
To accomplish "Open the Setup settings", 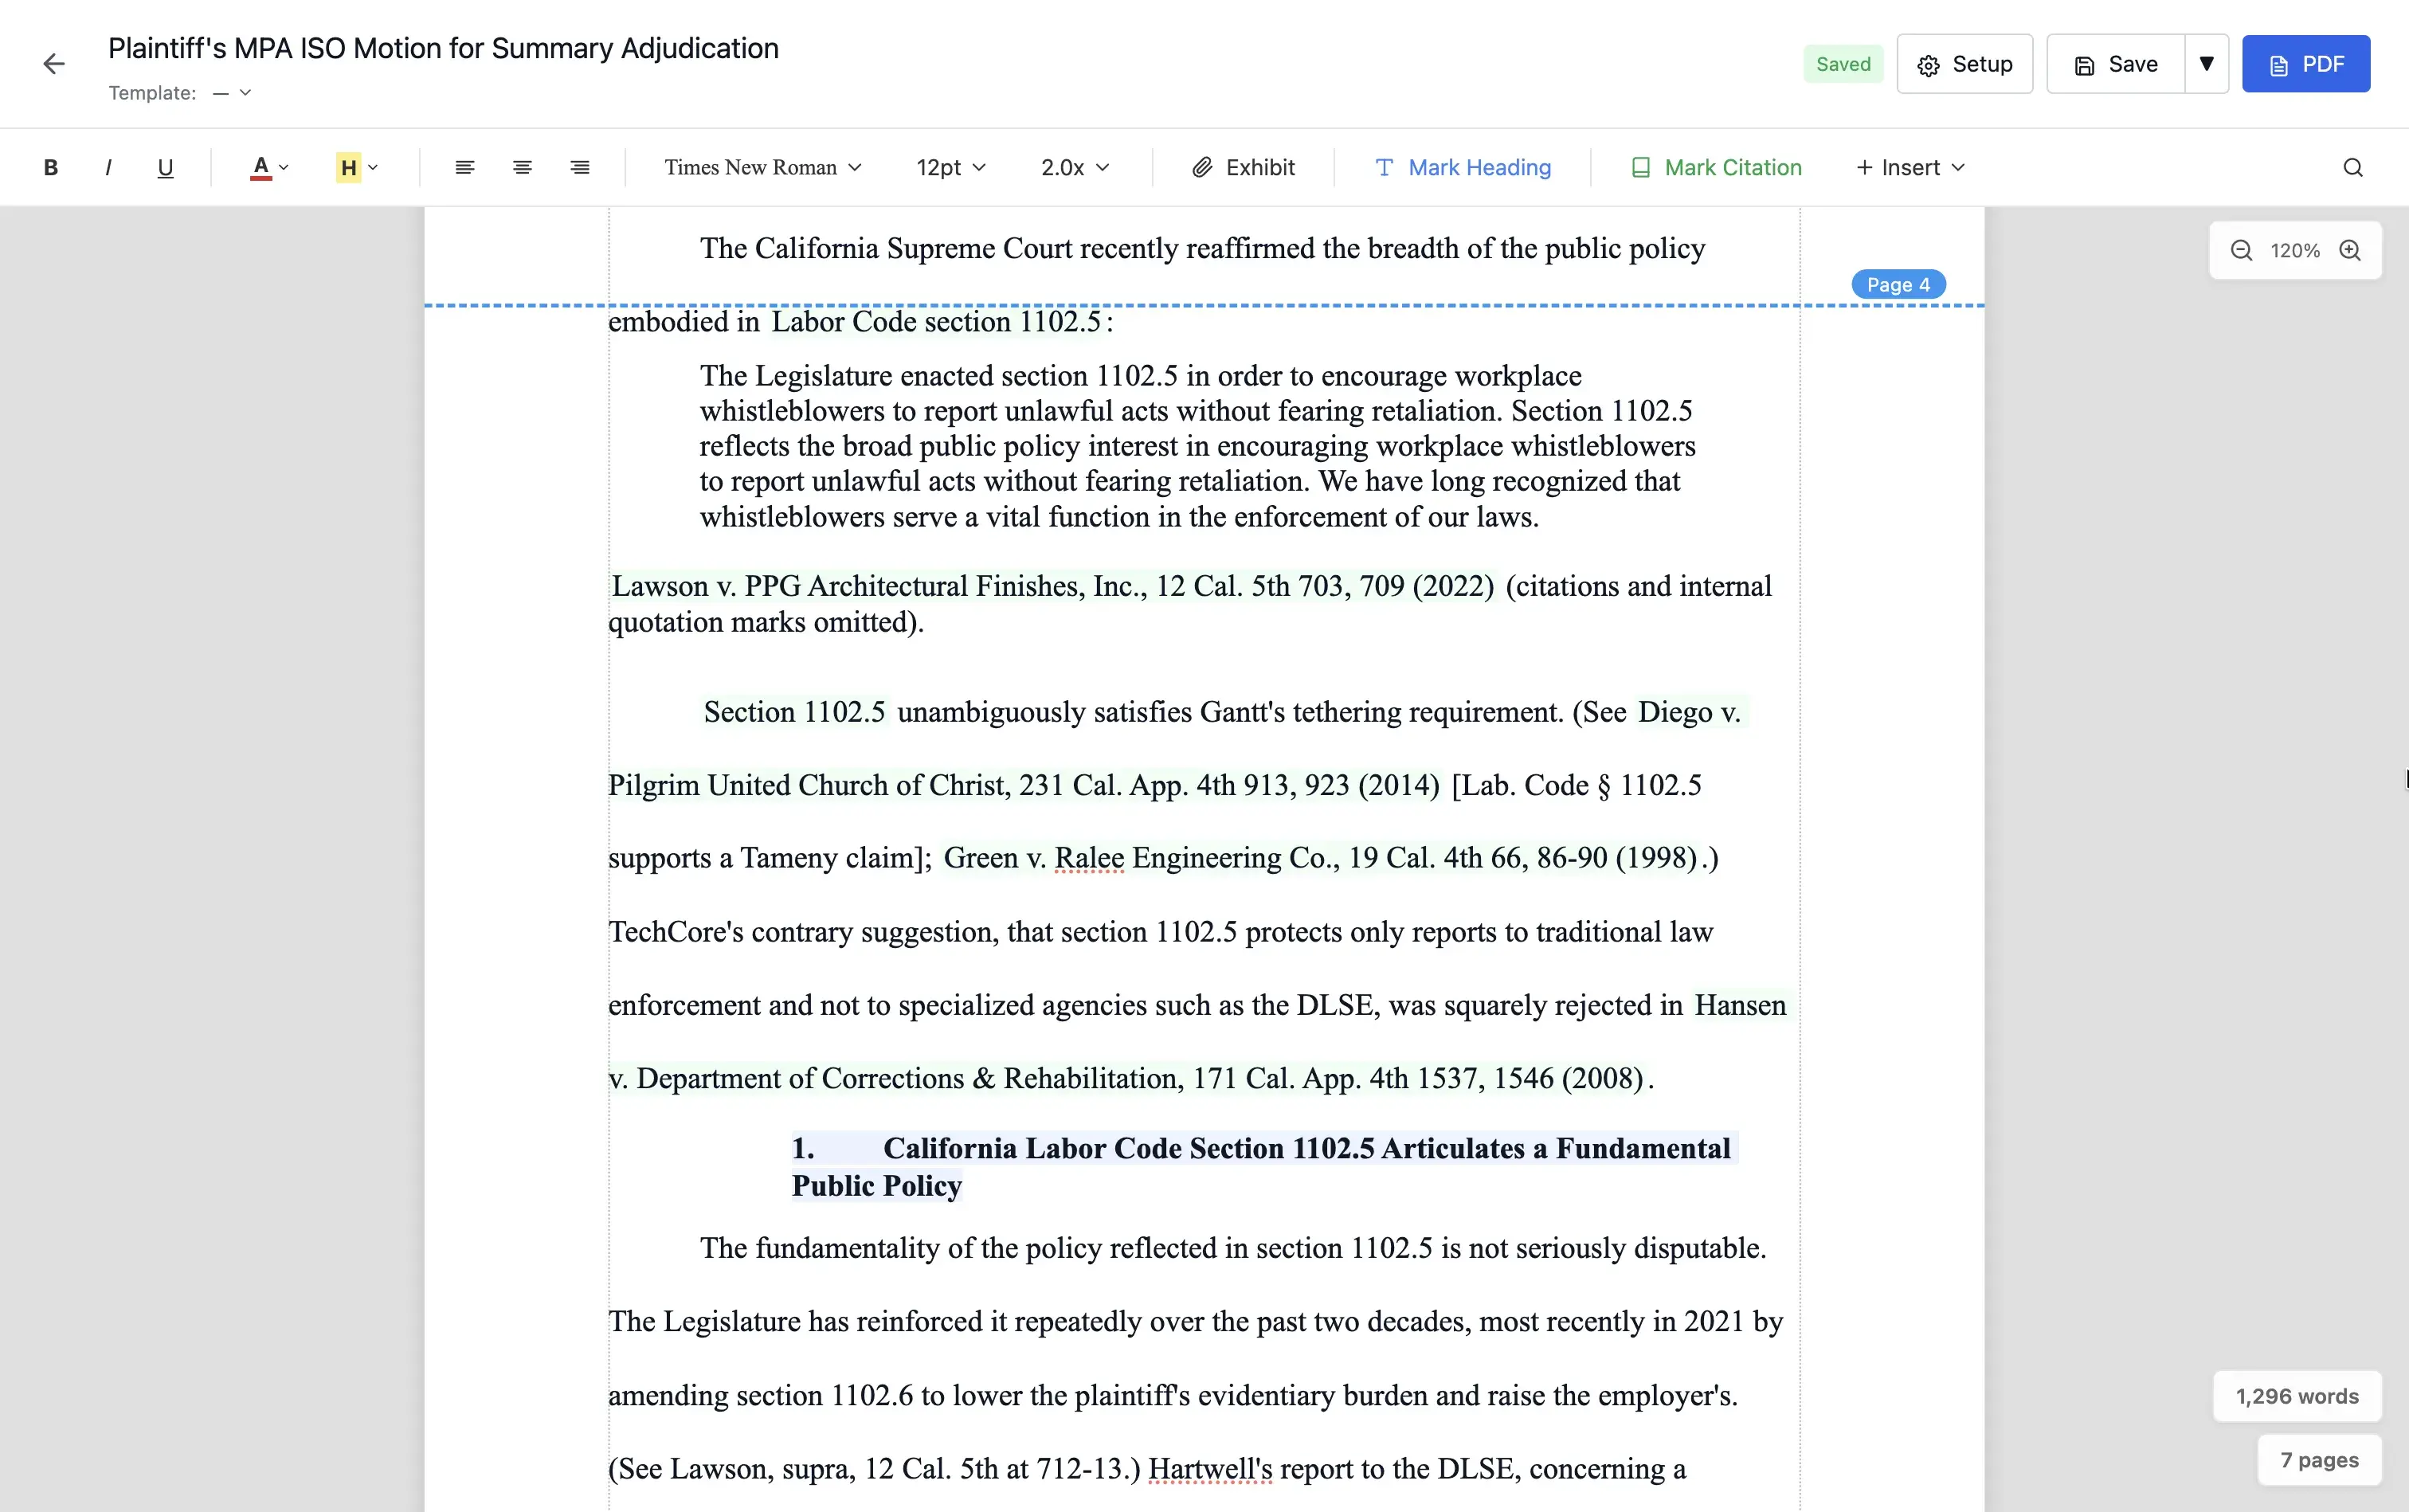I will (x=1965, y=64).
